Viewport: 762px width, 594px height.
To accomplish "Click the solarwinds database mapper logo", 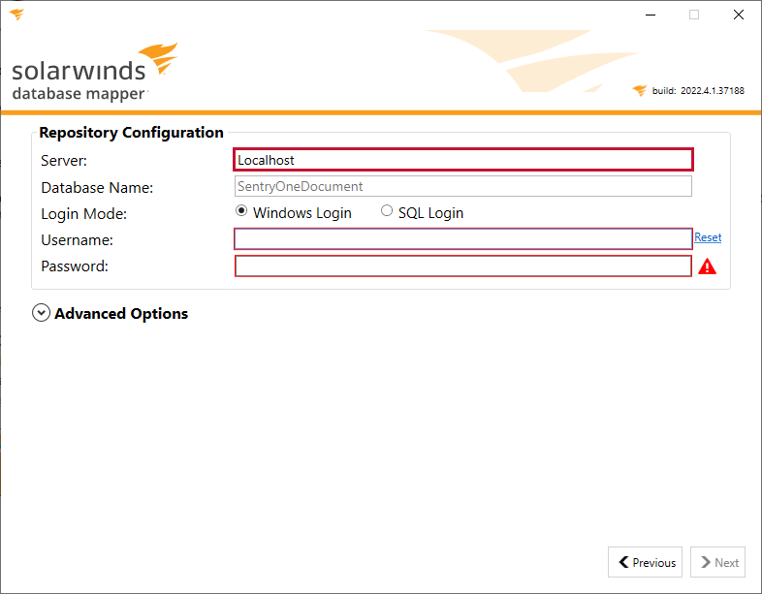I will point(95,73).
